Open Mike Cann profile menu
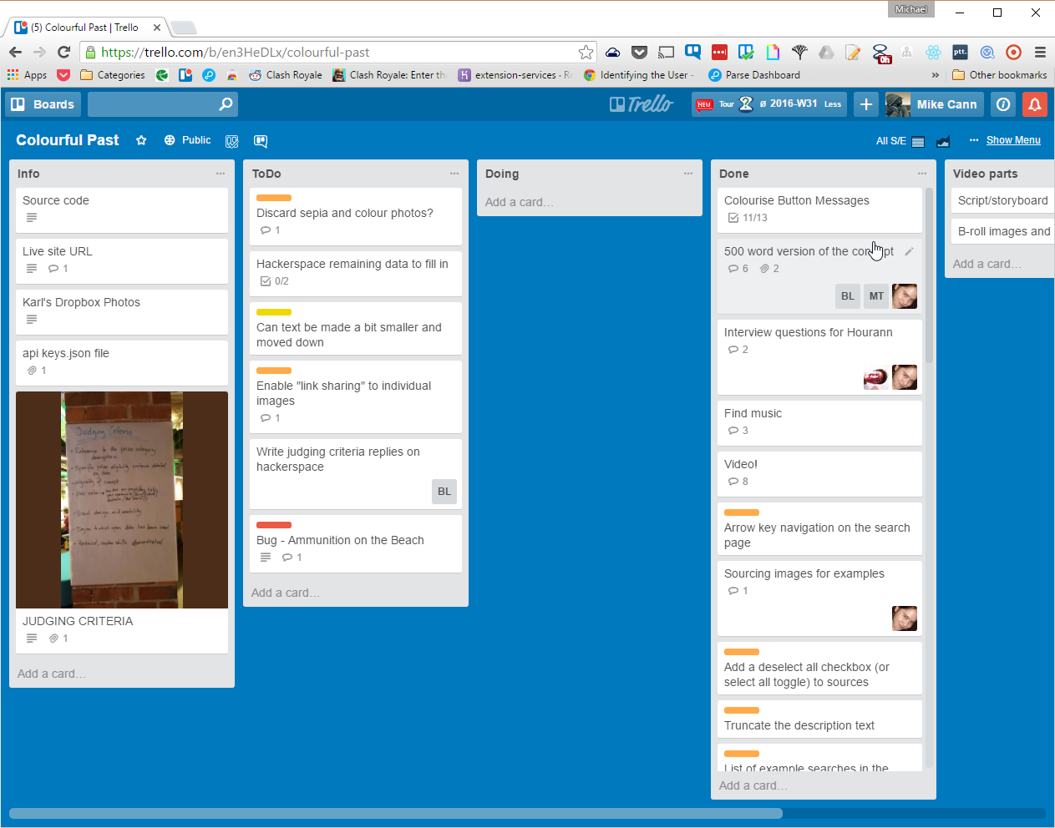 932,104
